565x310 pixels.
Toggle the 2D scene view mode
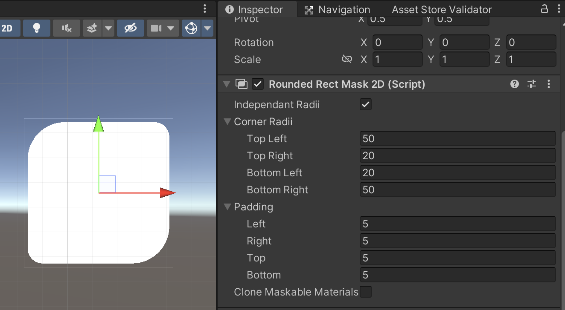pyautogui.click(x=9, y=29)
